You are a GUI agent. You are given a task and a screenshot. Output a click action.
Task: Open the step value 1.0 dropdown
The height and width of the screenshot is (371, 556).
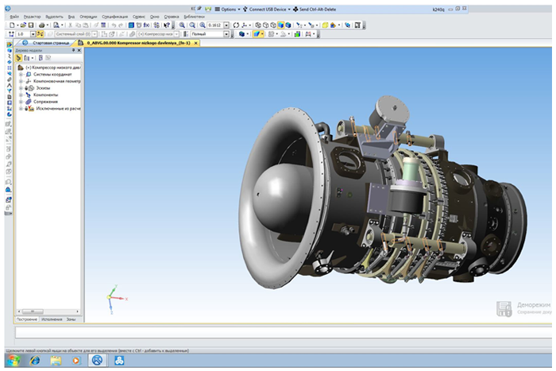33,34
